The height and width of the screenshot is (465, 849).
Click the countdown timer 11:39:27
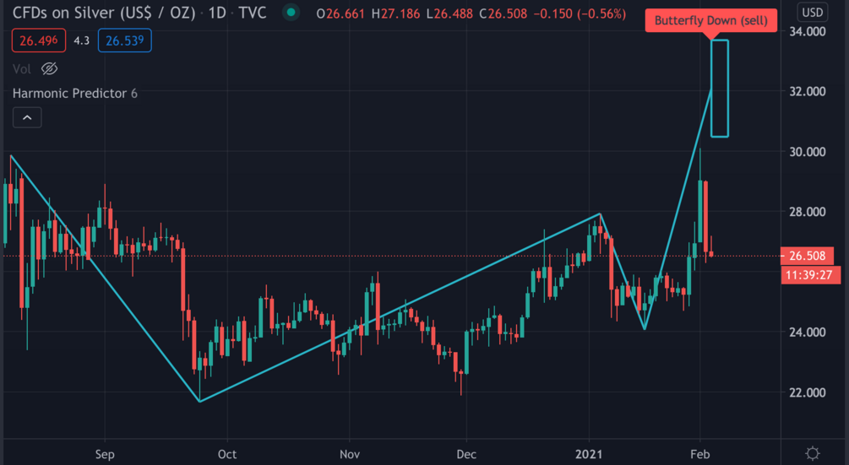coord(808,274)
